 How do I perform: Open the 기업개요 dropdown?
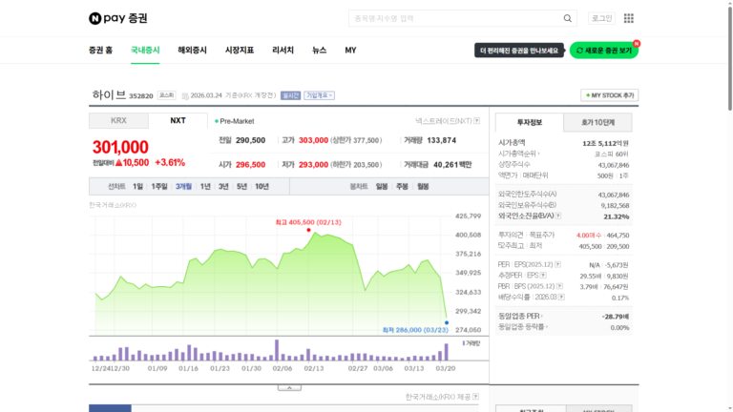tap(320, 95)
